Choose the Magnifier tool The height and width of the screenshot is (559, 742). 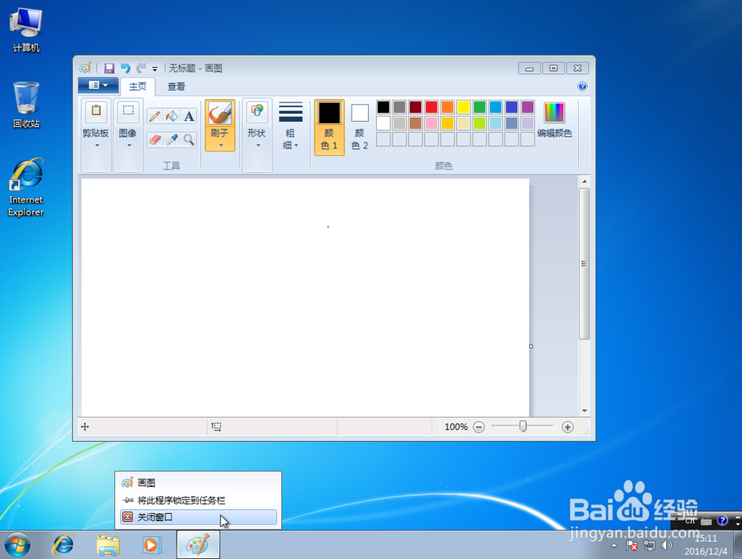[189, 140]
